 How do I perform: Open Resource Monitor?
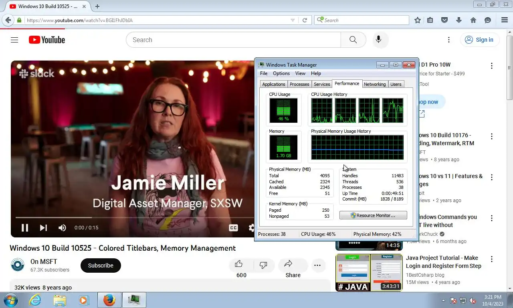pos(373,215)
